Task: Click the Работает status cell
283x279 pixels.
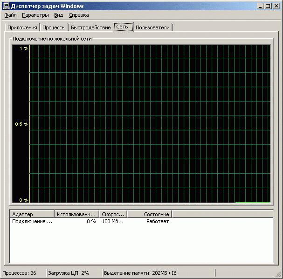Action: (158, 221)
